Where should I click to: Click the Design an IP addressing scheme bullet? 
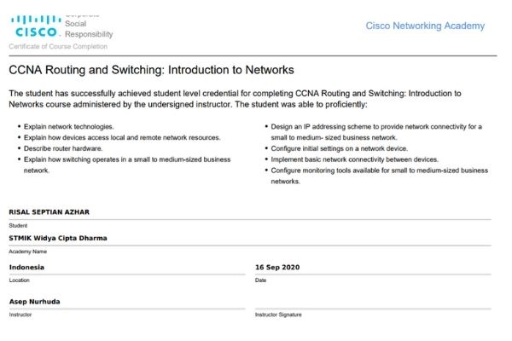click(x=376, y=132)
